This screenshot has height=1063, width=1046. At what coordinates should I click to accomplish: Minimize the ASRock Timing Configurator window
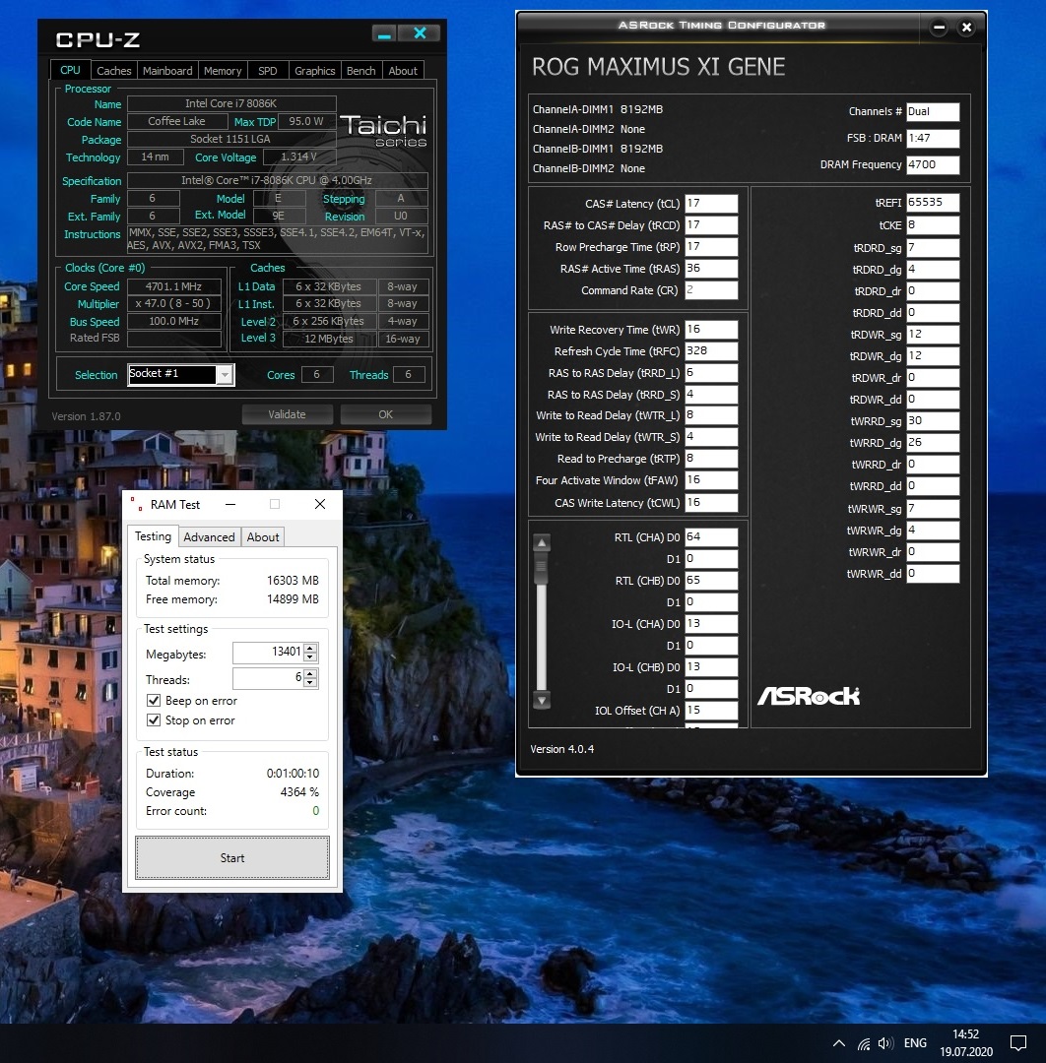click(x=939, y=28)
